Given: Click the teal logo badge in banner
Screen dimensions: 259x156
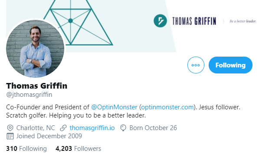Looking at the screenshot, I should 160,21.
